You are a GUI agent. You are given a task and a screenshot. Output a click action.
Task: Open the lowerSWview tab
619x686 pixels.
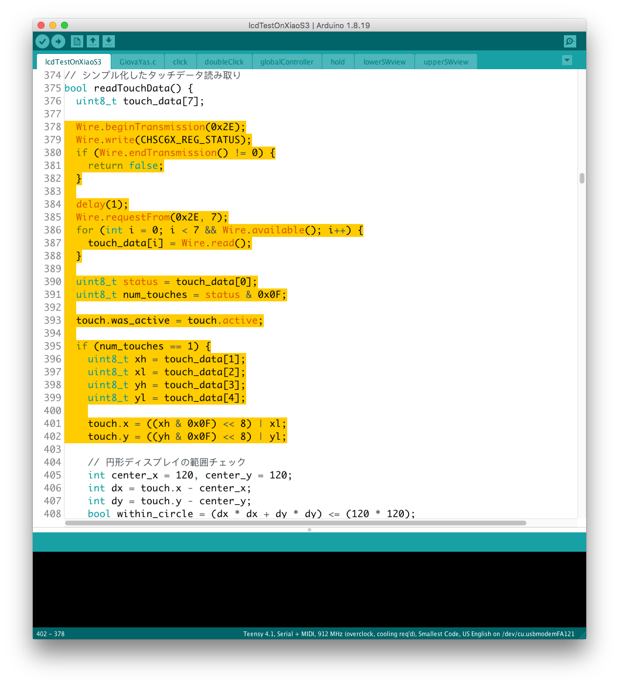pos(384,62)
